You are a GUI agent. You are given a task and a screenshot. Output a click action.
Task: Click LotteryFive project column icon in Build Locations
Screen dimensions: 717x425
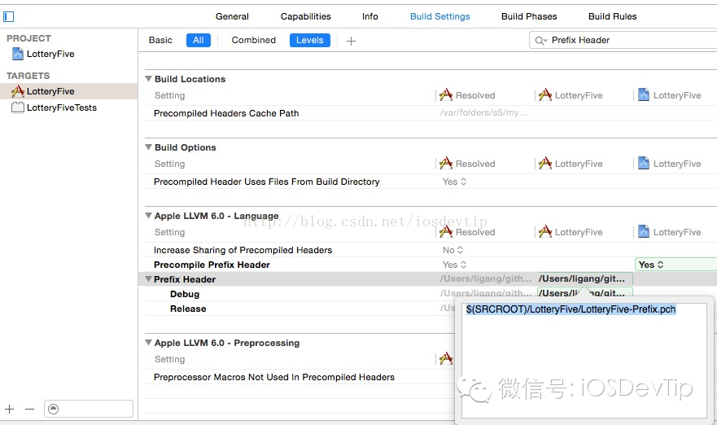644,94
